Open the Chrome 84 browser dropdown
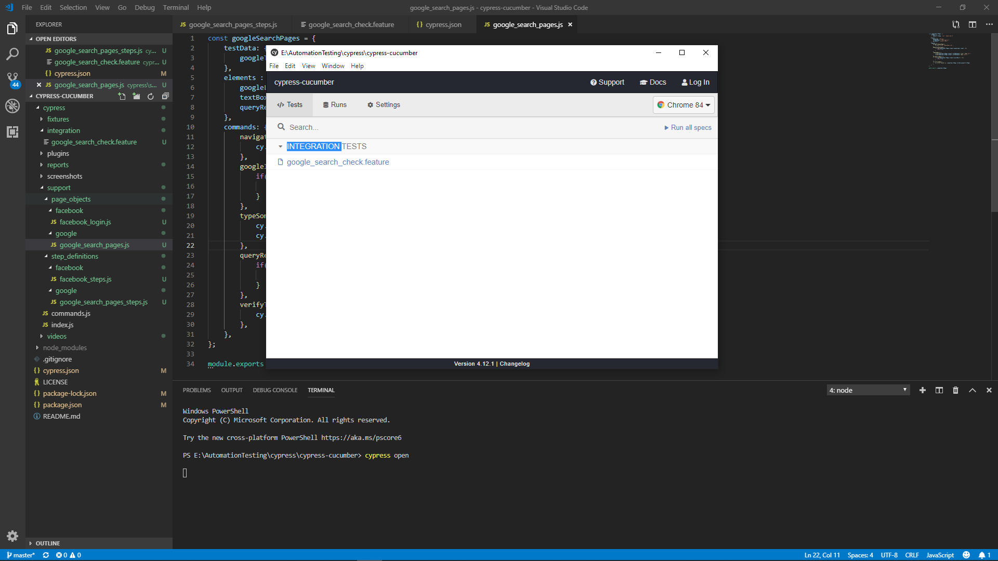The height and width of the screenshot is (561, 998). point(683,104)
